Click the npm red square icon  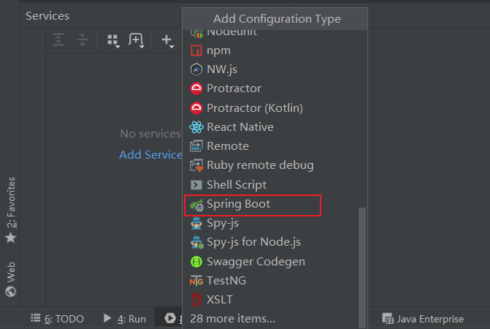click(x=196, y=50)
